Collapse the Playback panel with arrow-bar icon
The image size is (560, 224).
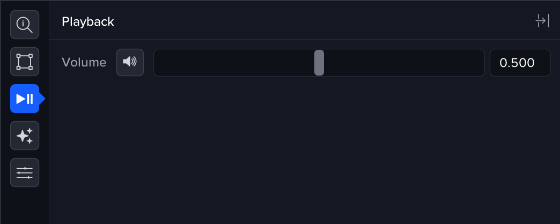point(542,21)
